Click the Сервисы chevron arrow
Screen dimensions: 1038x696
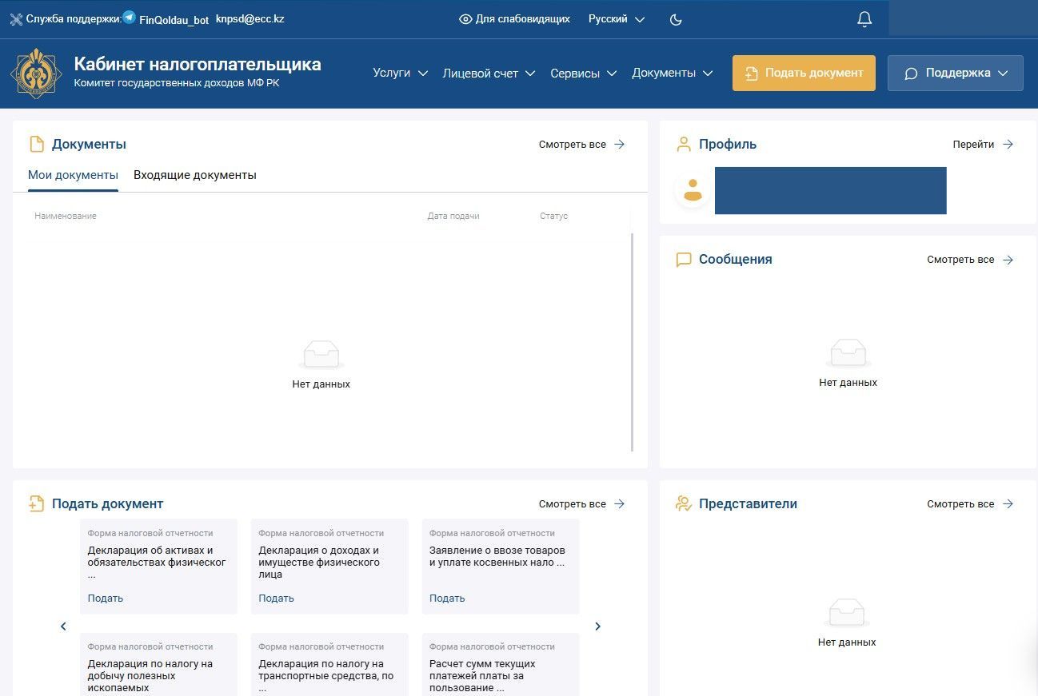(x=612, y=74)
